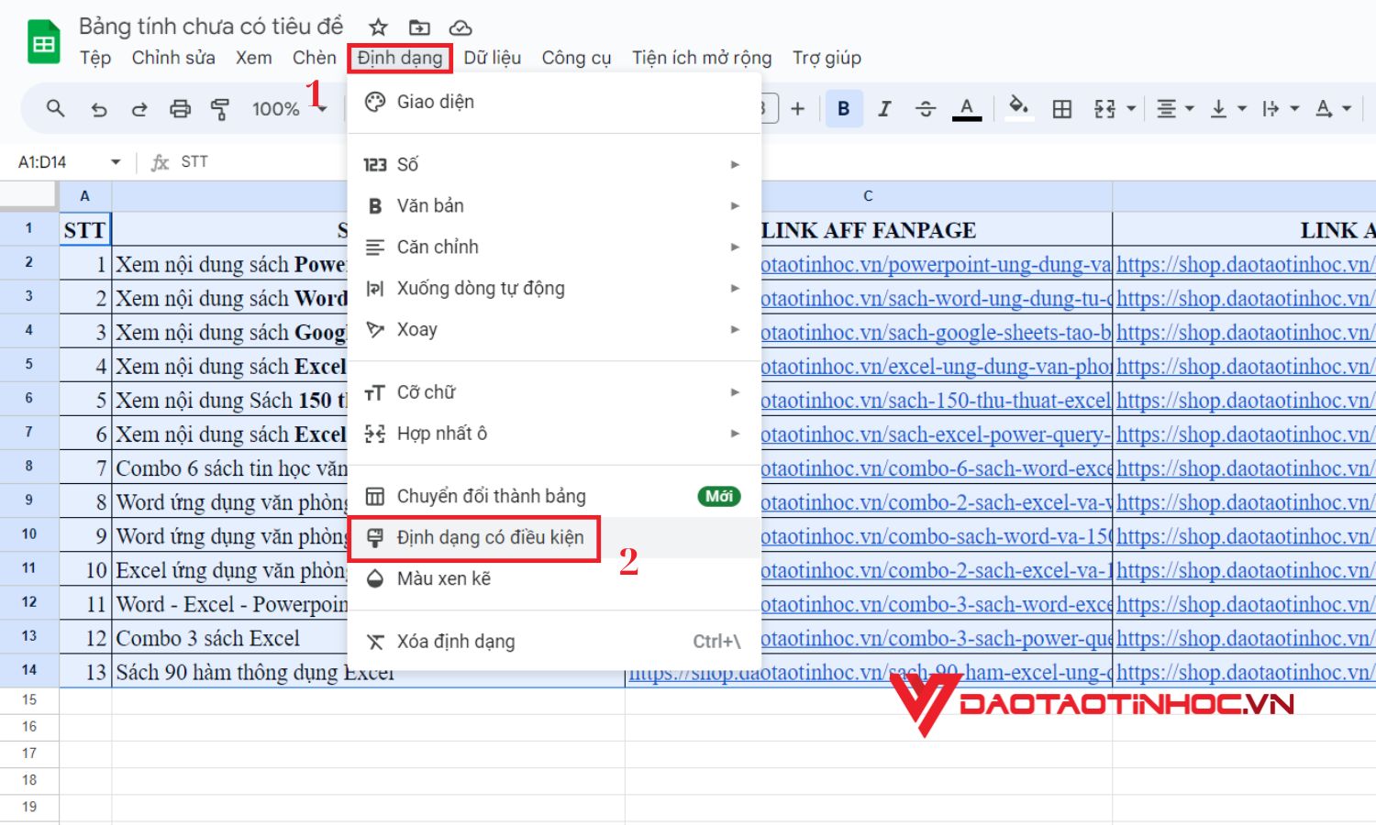Open the text color picker
The height and width of the screenshot is (825, 1376).
(966, 108)
